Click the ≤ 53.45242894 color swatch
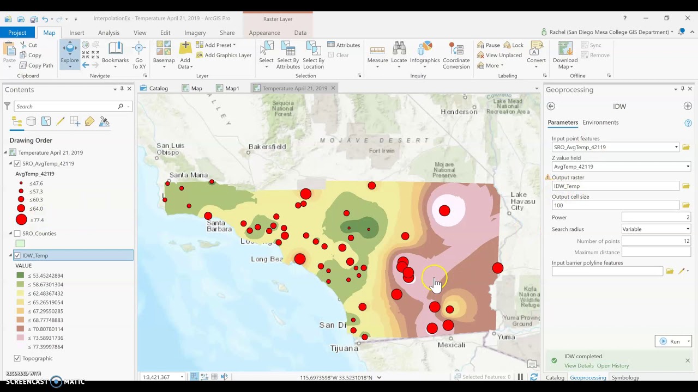 coord(20,275)
